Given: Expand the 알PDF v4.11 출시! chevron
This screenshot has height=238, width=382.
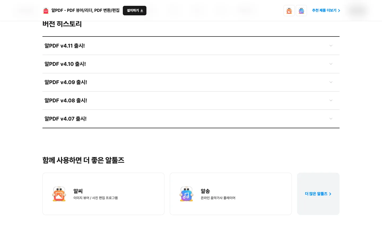Looking at the screenshot, I should click(331, 46).
